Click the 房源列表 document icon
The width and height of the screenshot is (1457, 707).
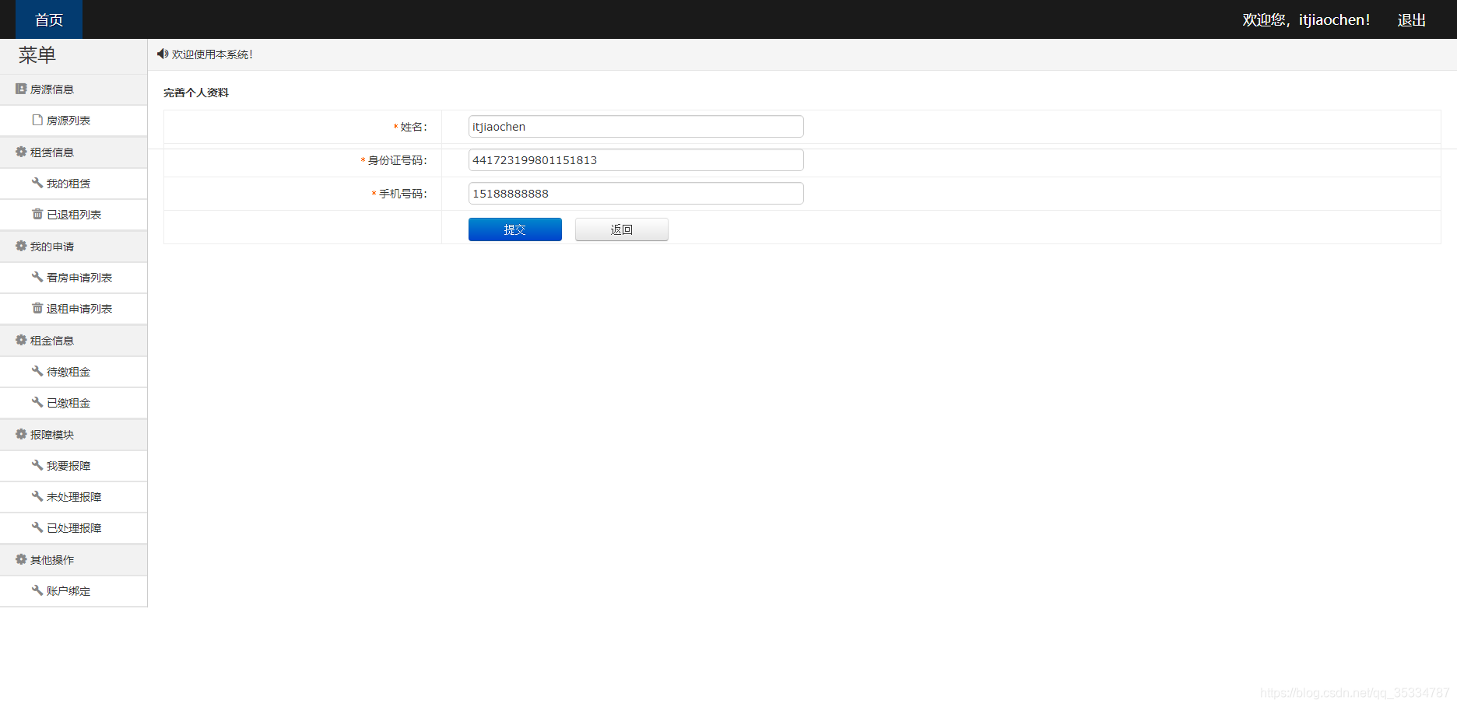click(x=37, y=120)
